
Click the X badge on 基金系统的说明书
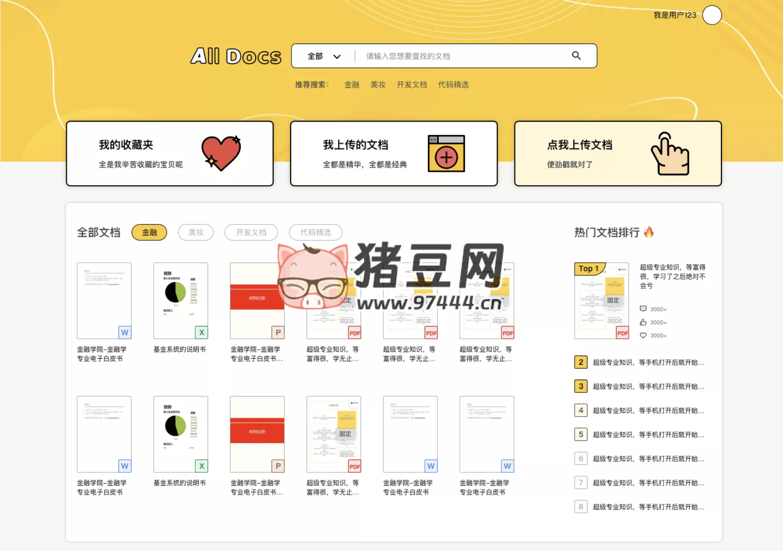201,333
